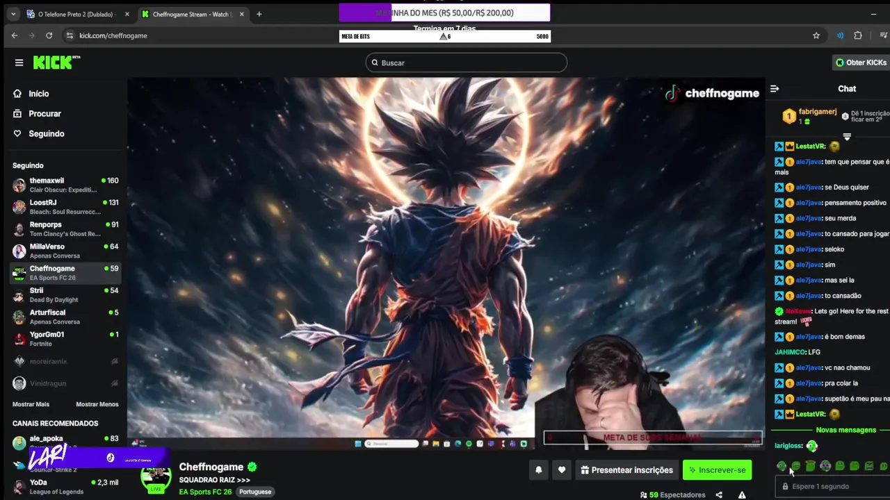Bookmark this page with star icon
This screenshot has height=500, width=890.
pos(816,35)
